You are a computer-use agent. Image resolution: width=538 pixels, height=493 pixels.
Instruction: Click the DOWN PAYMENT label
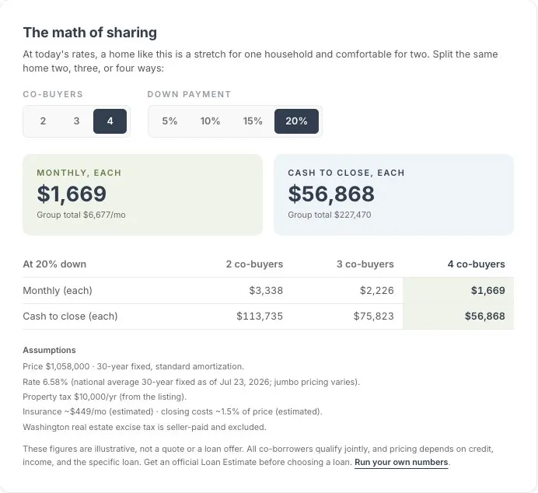[189, 94]
